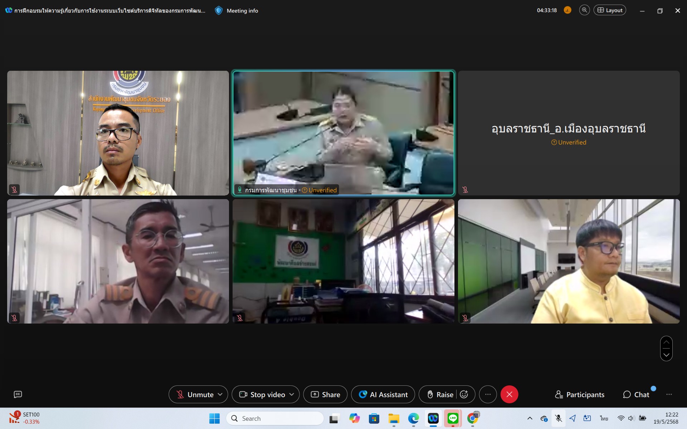Click the panel options ellipsis beside Chat
Viewport: 687px width, 429px height.
coord(669,394)
